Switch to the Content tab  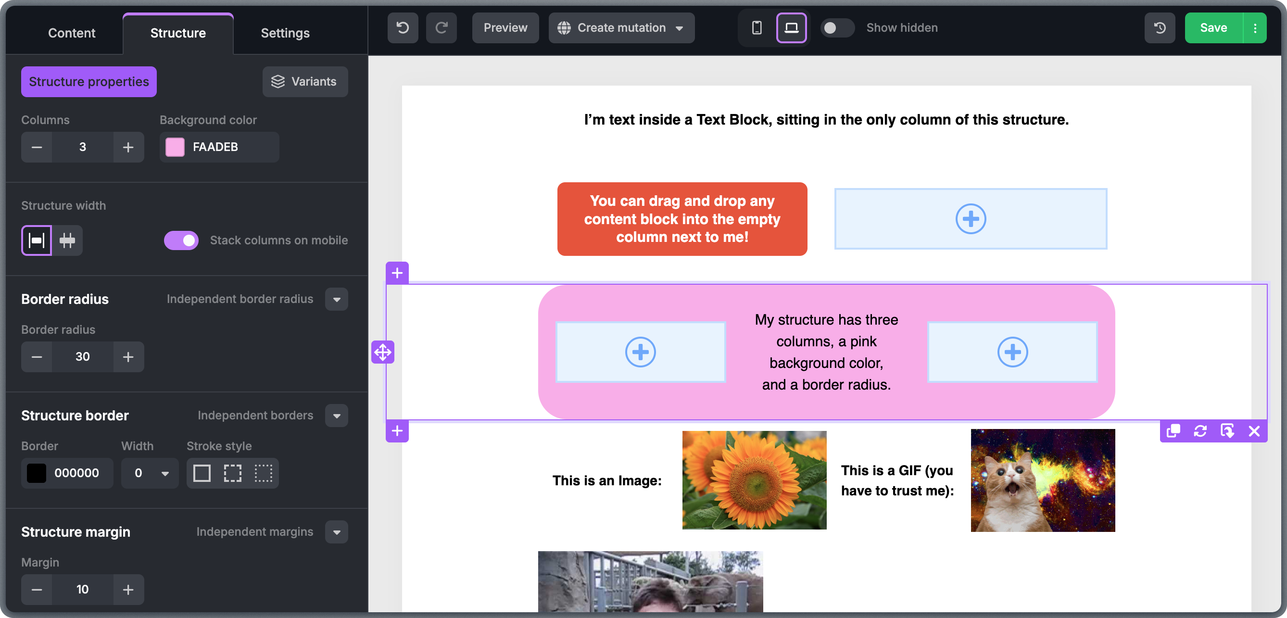72,33
